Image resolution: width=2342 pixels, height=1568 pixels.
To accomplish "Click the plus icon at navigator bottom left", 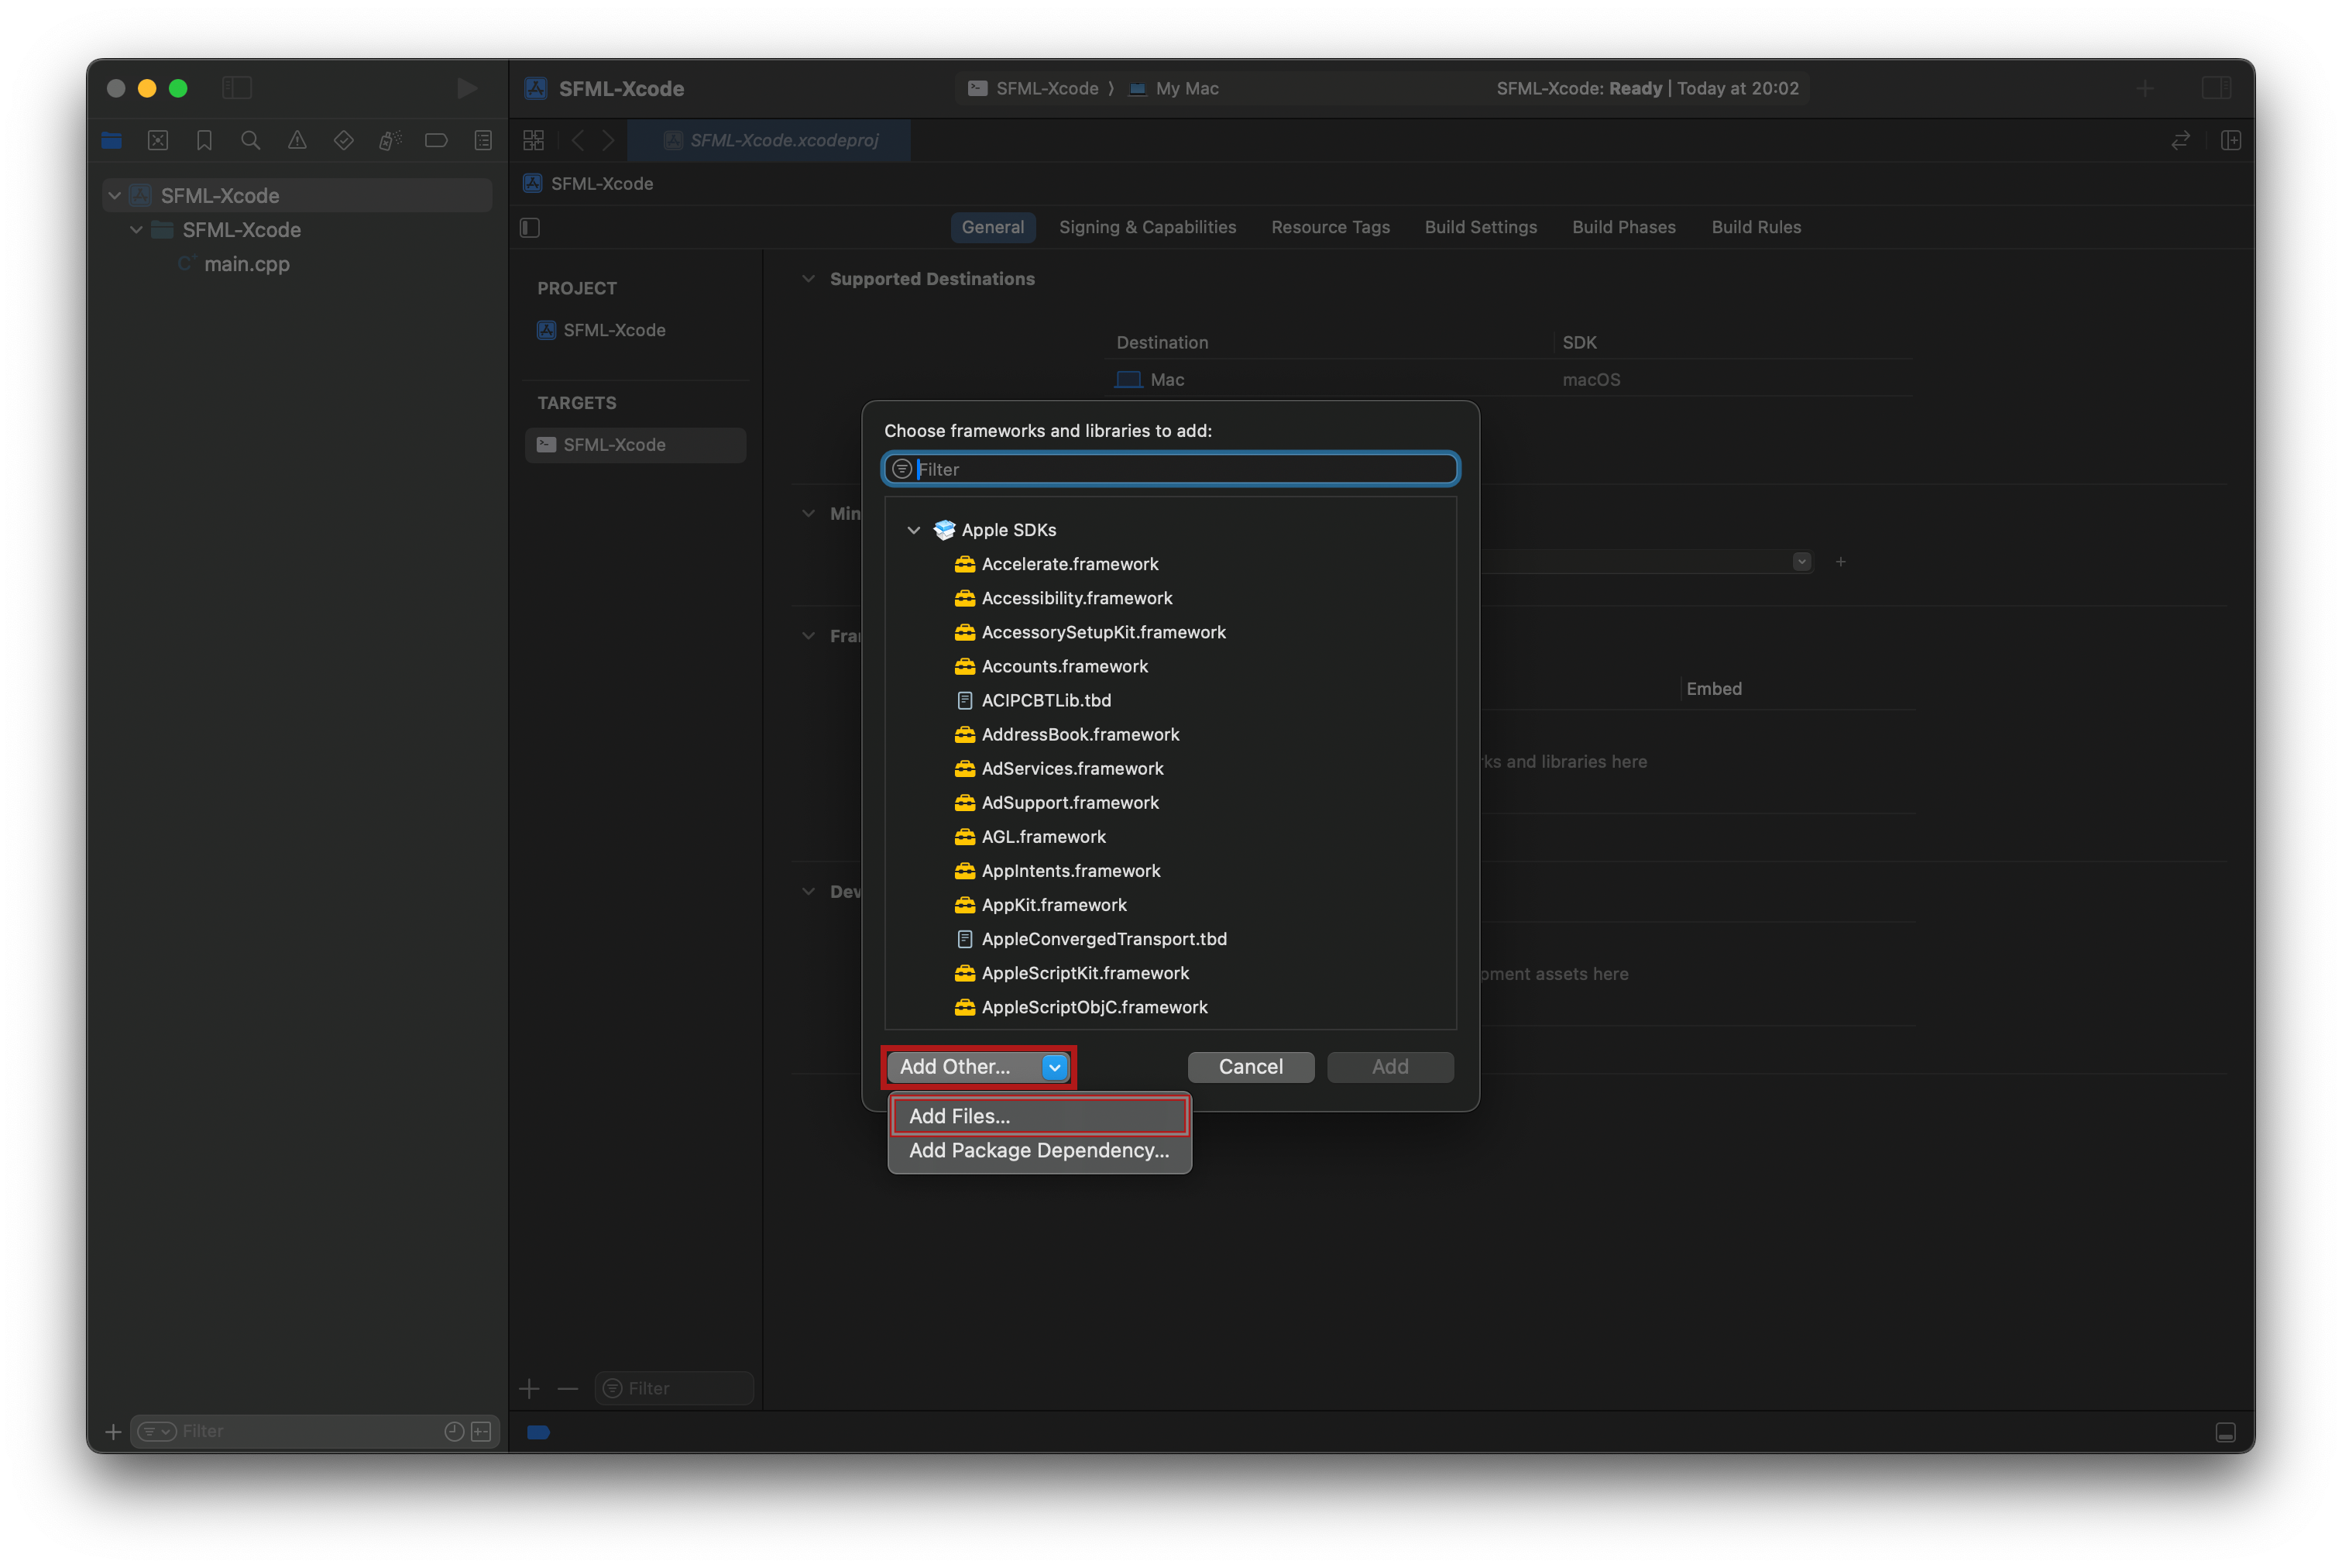I will (113, 1432).
